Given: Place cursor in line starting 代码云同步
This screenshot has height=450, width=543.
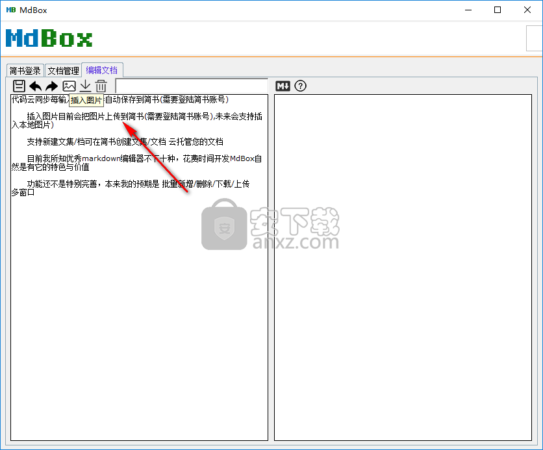Looking at the screenshot, I should tap(120, 100).
